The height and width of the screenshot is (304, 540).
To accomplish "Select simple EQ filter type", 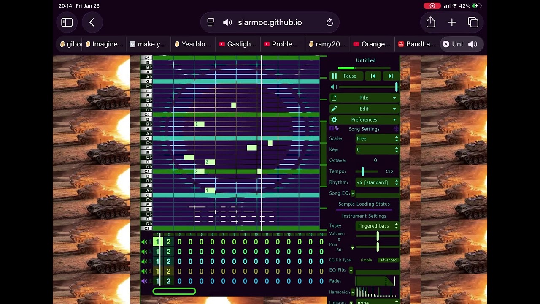I will point(366,260).
